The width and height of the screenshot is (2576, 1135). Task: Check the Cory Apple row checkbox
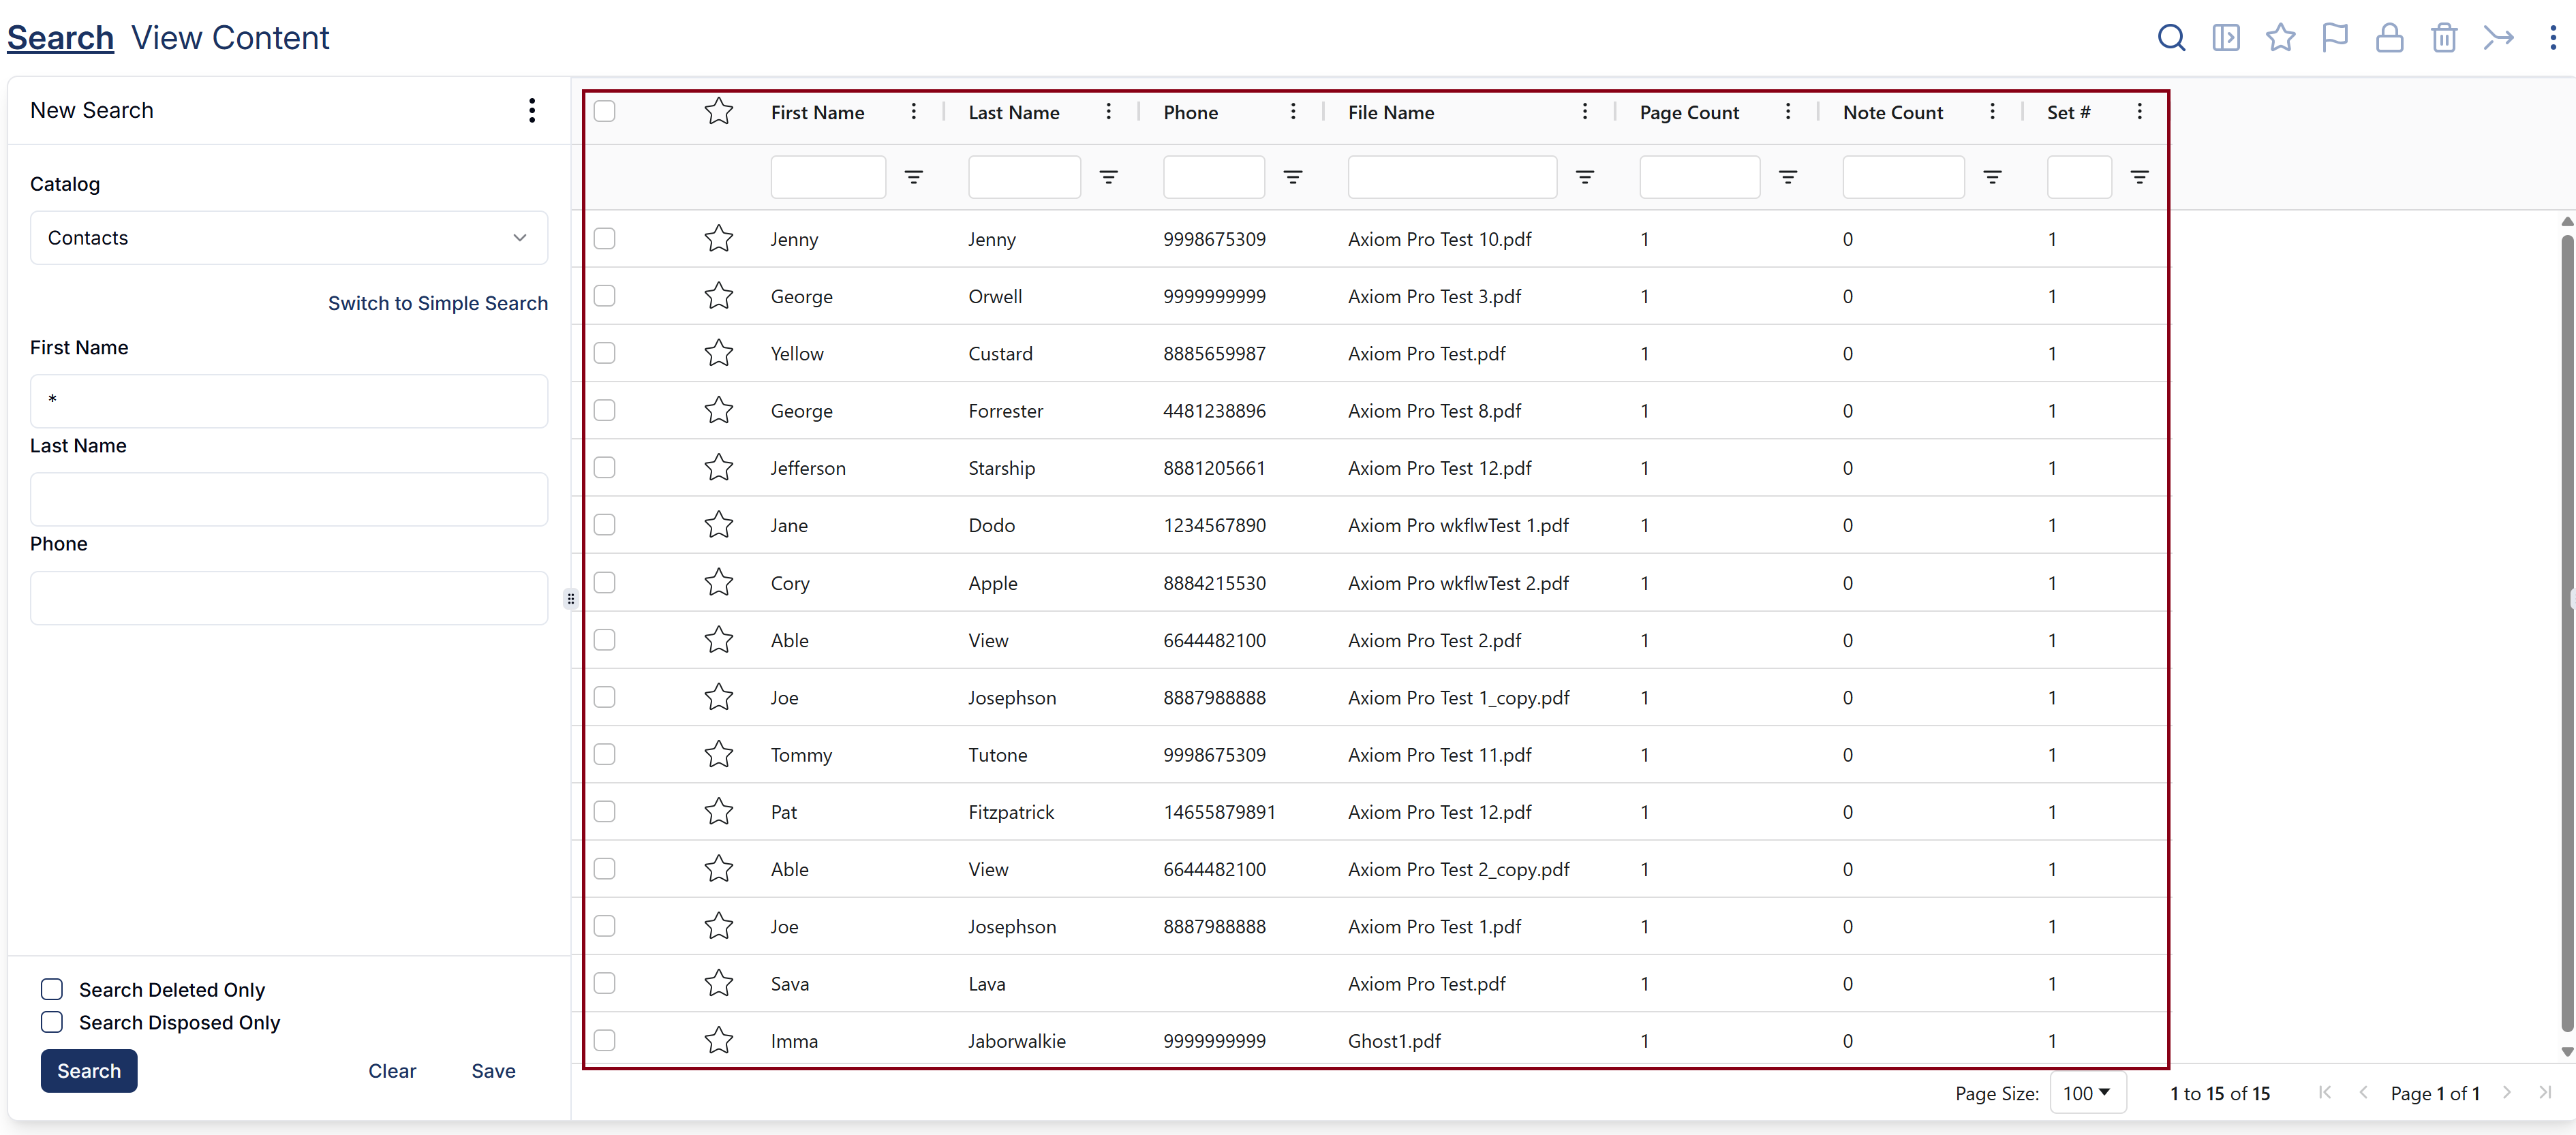pyautogui.click(x=604, y=582)
